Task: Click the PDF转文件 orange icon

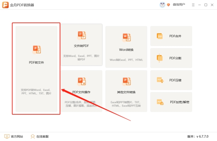Action: point(36,50)
